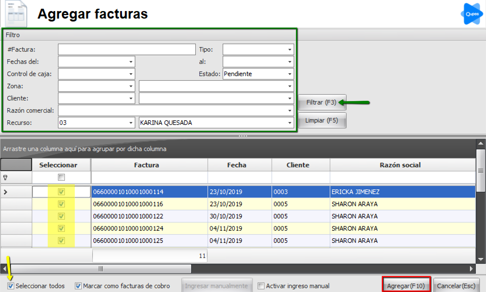Sort by the Razón social column header
Screen dimensions: 486x292
(400, 165)
